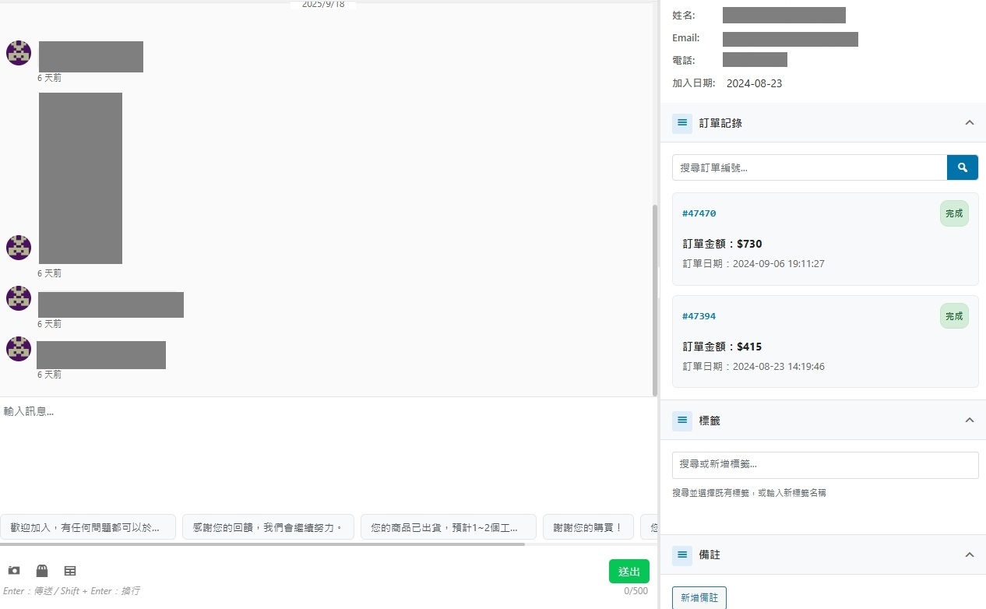Screen dimensions: 986x609
Task: Click the 0/500 character counter
Action: (x=636, y=591)
